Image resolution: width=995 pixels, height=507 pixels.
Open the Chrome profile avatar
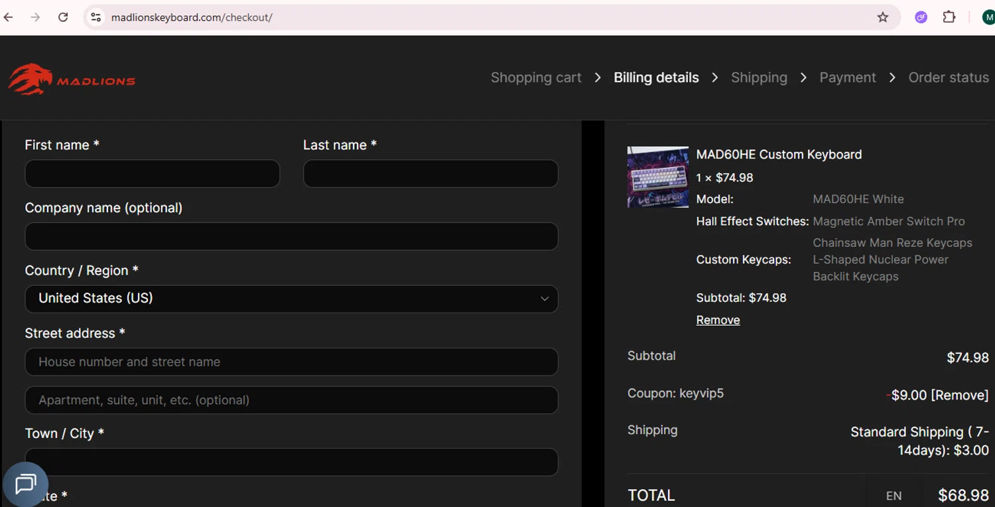pos(988,17)
